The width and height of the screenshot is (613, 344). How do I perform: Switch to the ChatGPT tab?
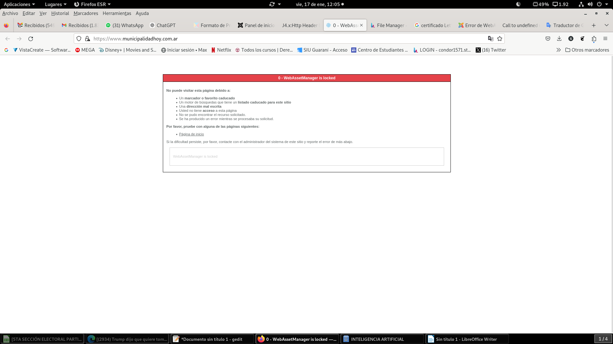(163, 25)
